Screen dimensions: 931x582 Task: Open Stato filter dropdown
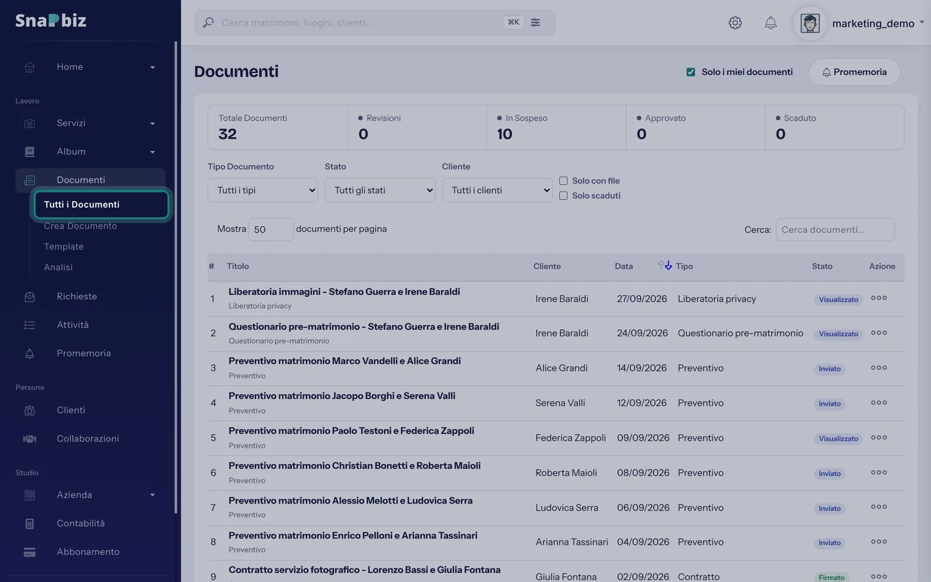(x=380, y=190)
